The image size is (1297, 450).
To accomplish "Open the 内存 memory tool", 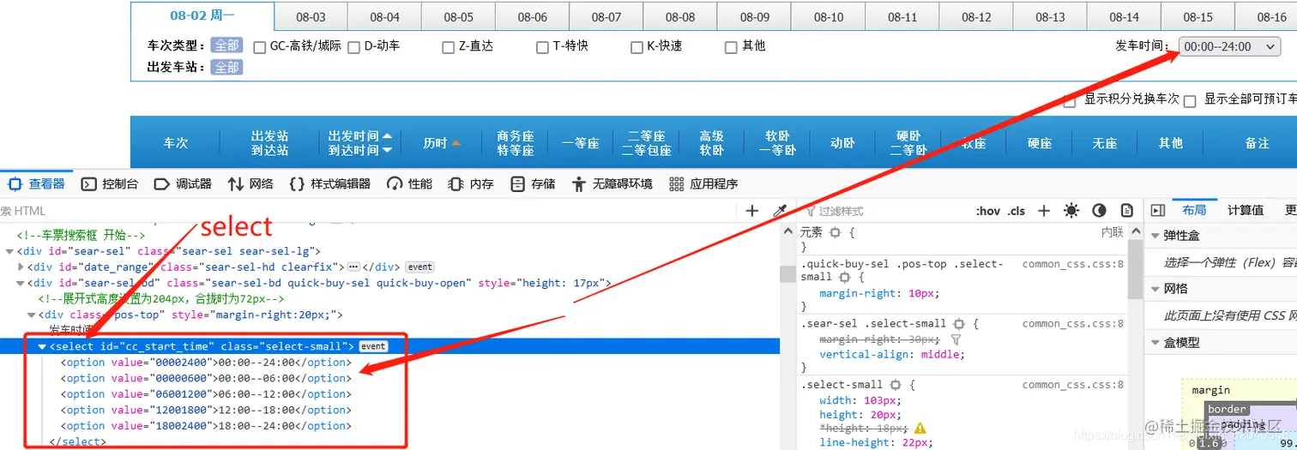I will tap(471, 183).
